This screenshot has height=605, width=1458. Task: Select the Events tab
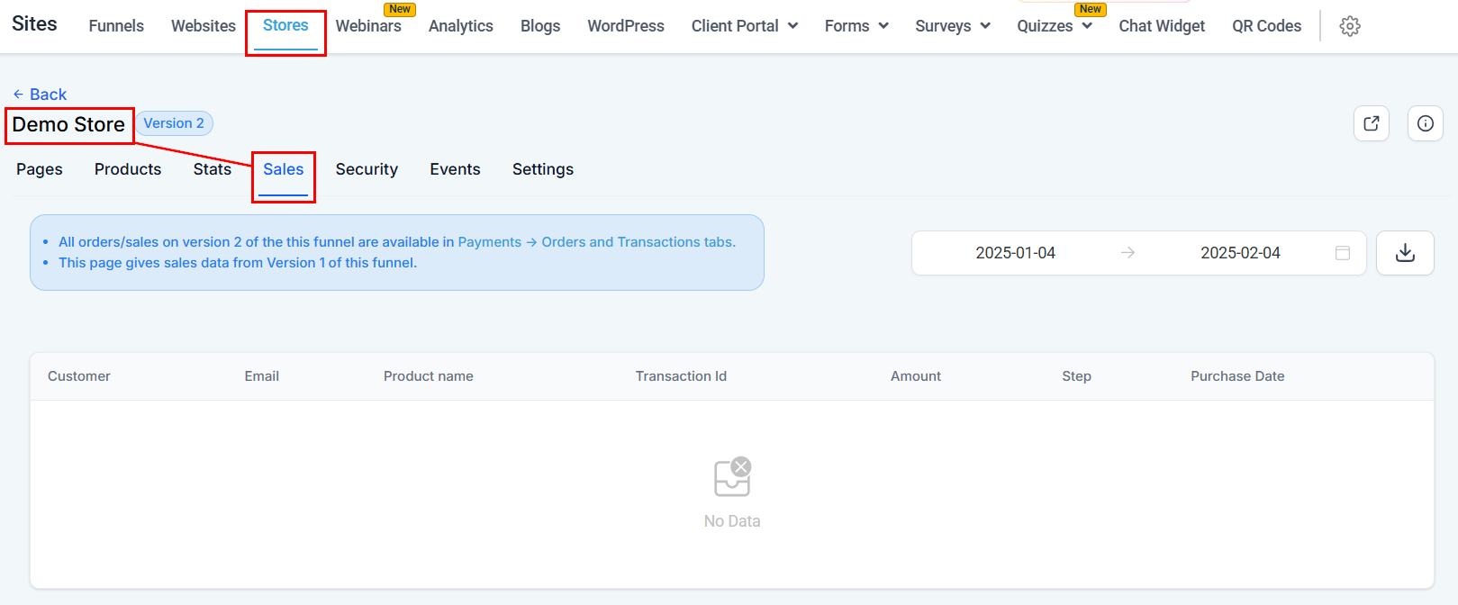(455, 169)
